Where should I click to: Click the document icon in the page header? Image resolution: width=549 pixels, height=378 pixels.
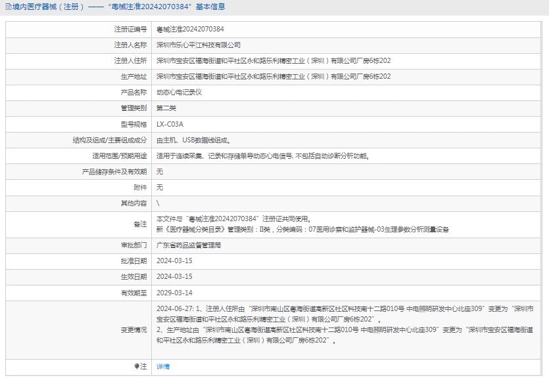(7, 7)
